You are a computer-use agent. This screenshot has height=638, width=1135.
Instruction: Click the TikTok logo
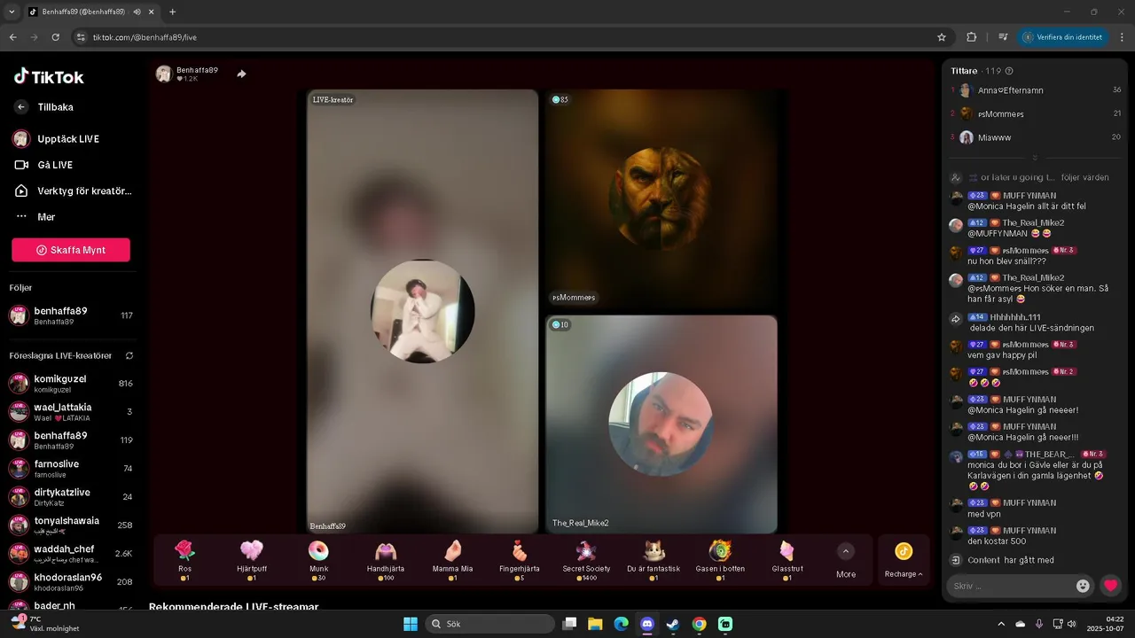click(x=49, y=76)
